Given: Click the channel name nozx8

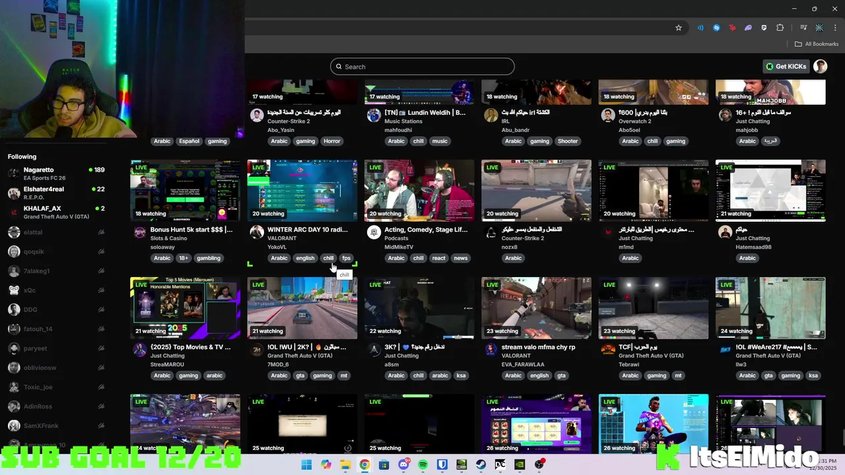Looking at the screenshot, I should coord(509,247).
